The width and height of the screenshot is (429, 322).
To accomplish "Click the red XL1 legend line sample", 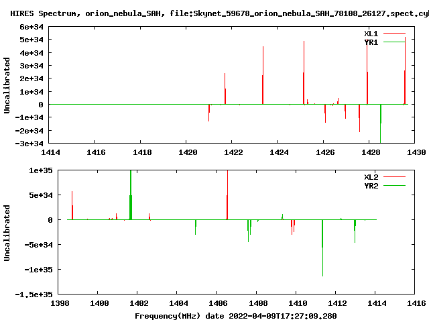I will pos(394,34).
